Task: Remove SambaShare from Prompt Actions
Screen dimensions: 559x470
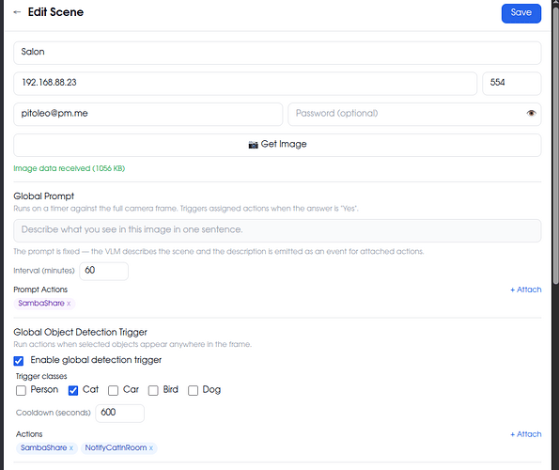Action: [x=69, y=304]
